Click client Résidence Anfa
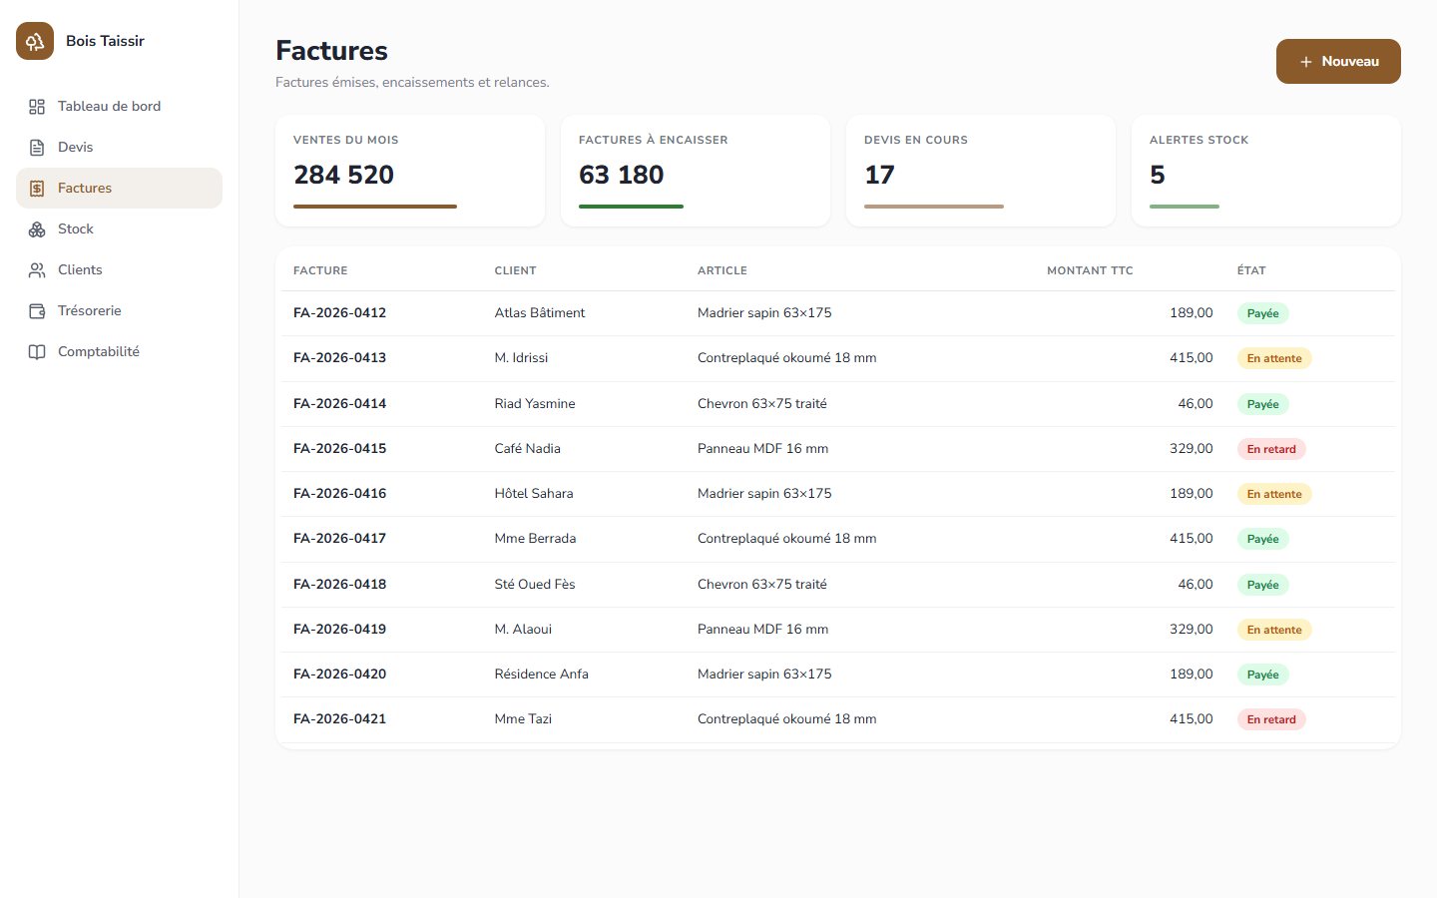Screen dimensions: 1437x898 (x=542, y=674)
